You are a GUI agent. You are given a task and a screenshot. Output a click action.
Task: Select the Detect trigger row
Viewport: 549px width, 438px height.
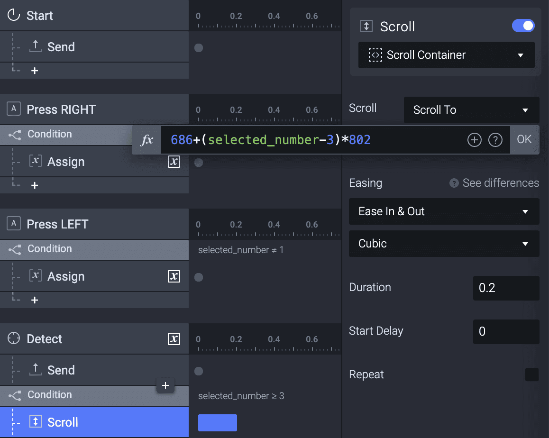pyautogui.click(x=94, y=338)
